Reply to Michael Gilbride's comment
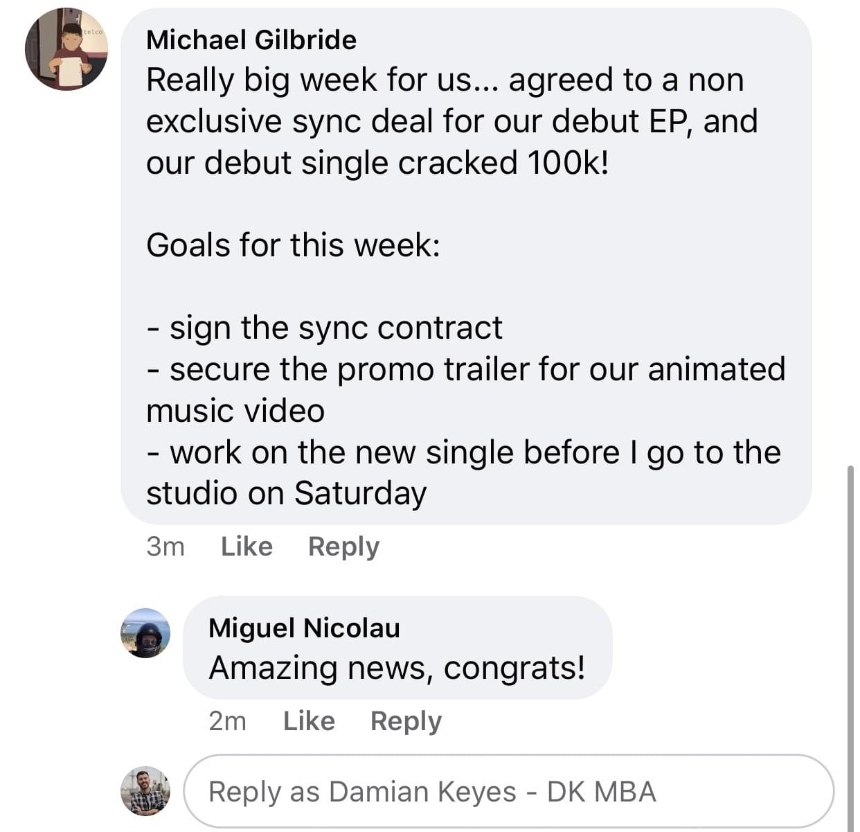The image size is (860, 832). (x=343, y=547)
